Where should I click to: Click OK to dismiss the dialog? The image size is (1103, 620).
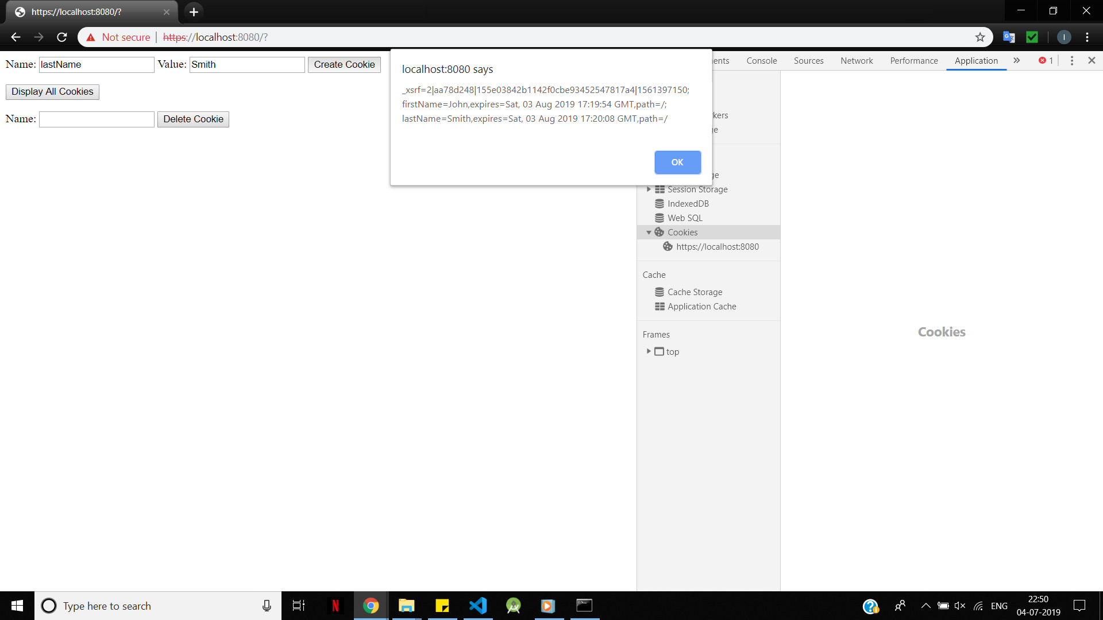tap(677, 162)
